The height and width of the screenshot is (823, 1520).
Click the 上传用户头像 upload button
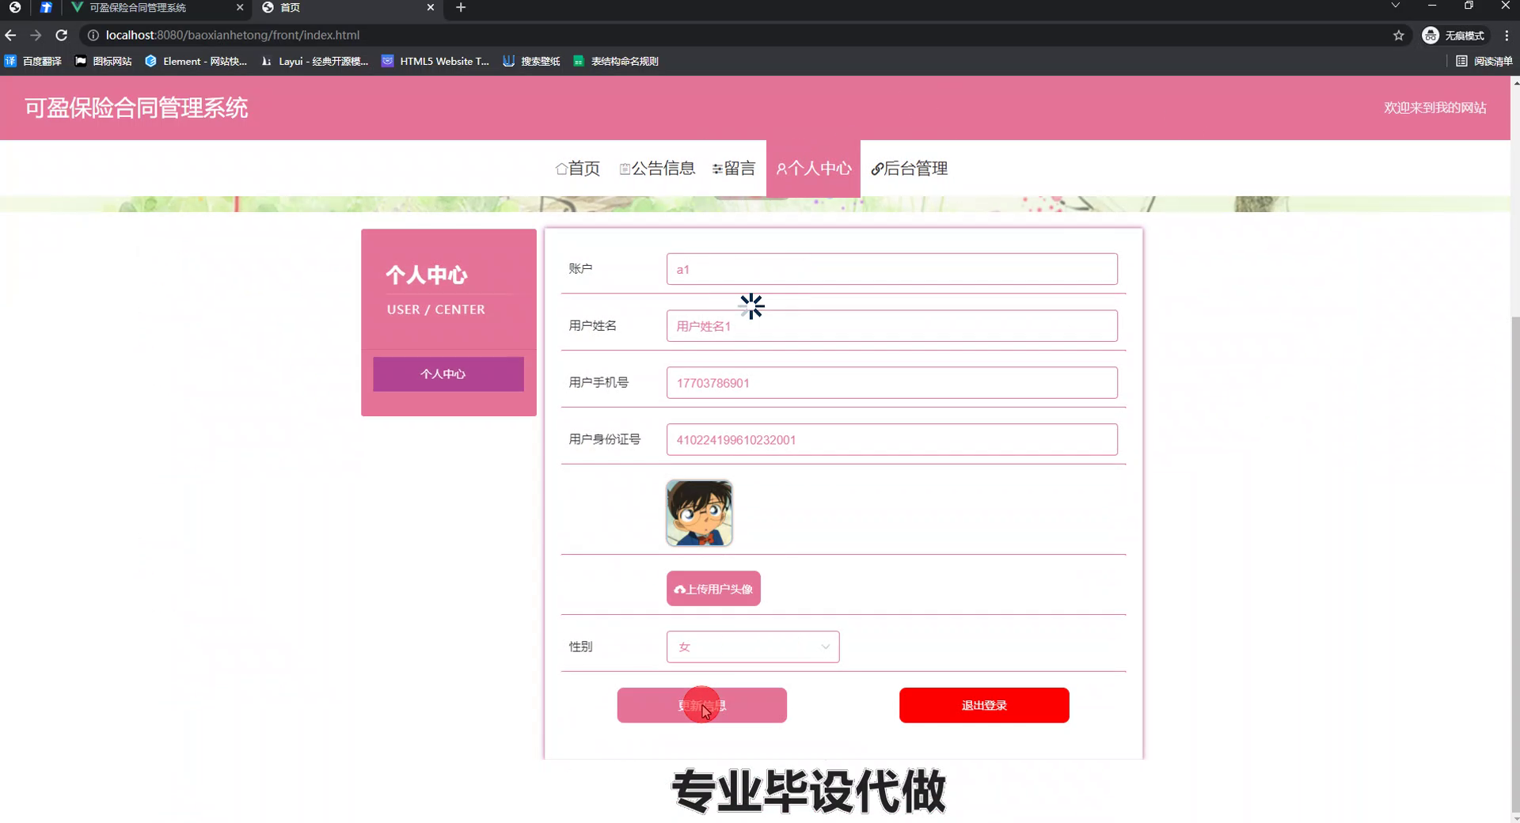[713, 589]
